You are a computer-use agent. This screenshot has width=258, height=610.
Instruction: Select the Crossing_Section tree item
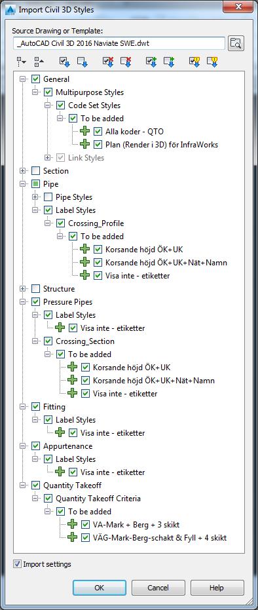click(85, 341)
